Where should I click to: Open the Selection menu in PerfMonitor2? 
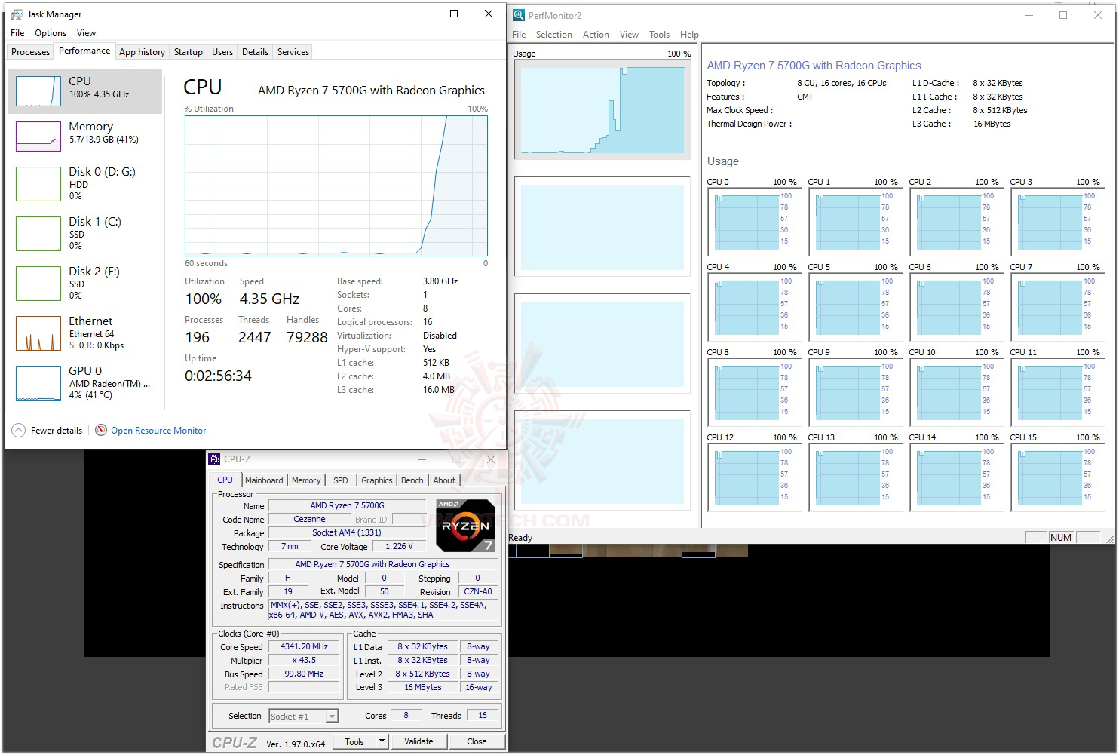tap(554, 35)
